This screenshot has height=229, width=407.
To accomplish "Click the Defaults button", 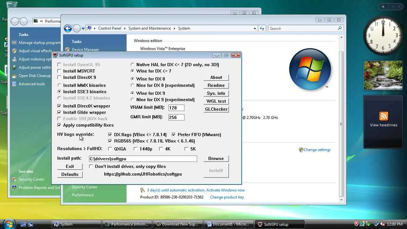I will 70,174.
